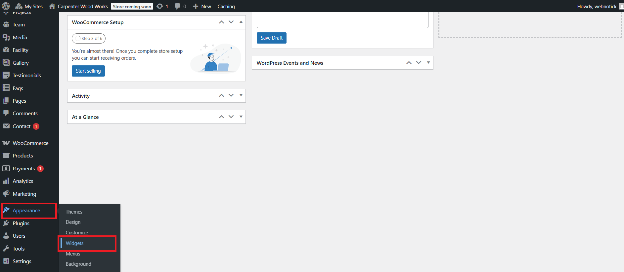The width and height of the screenshot is (624, 272).
Task: Move Activity panel down with chevron
Action: (231, 96)
